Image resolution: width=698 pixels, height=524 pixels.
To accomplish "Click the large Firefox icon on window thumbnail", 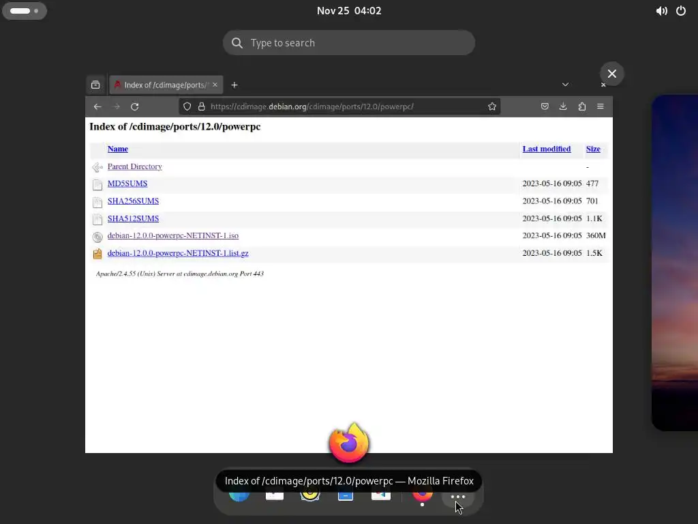I will click(349, 443).
